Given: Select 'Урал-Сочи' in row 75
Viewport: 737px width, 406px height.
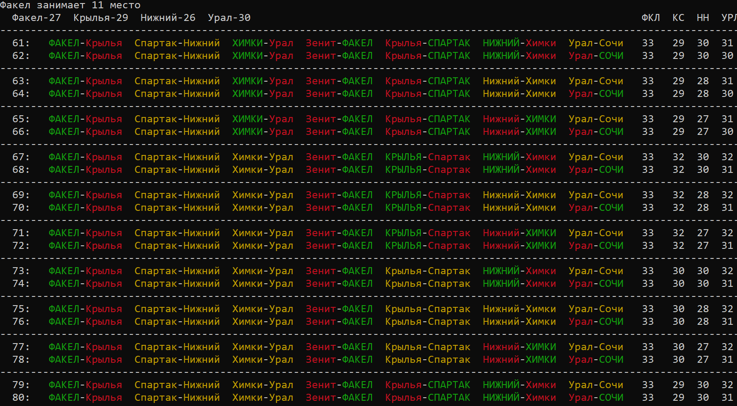Looking at the screenshot, I should click(596, 309).
